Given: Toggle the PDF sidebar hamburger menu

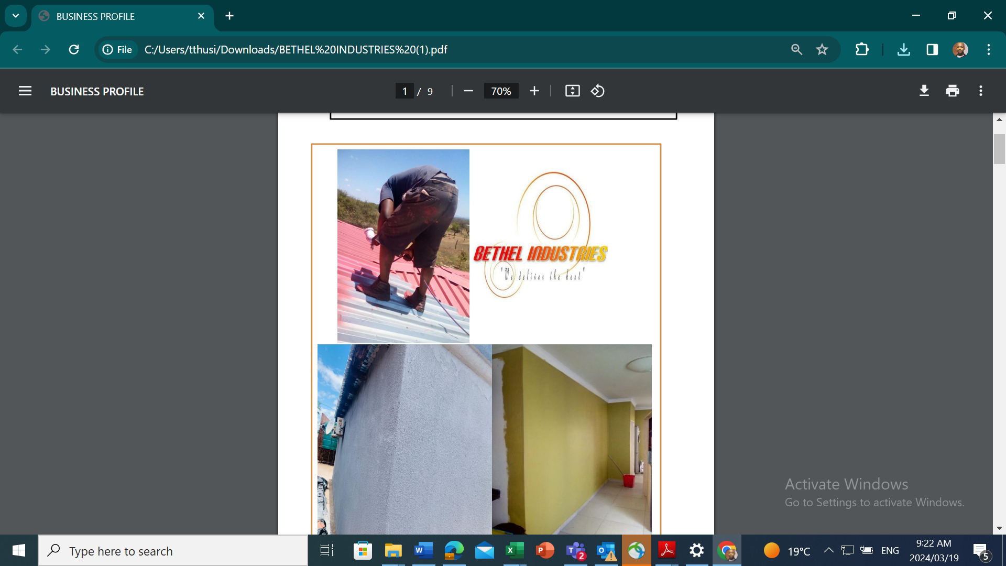Looking at the screenshot, I should 25,91.
